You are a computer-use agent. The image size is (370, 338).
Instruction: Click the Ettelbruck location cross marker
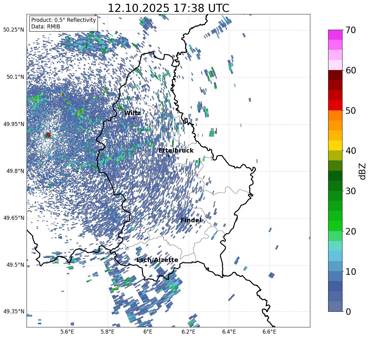pyautogui.click(x=168, y=156)
